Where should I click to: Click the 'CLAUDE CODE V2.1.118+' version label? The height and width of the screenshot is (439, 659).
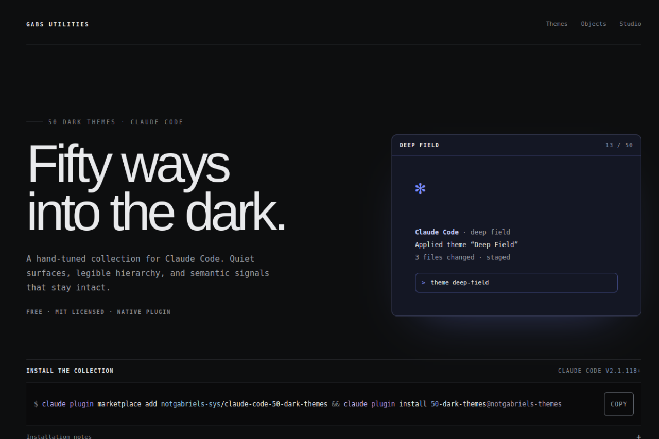600,371
